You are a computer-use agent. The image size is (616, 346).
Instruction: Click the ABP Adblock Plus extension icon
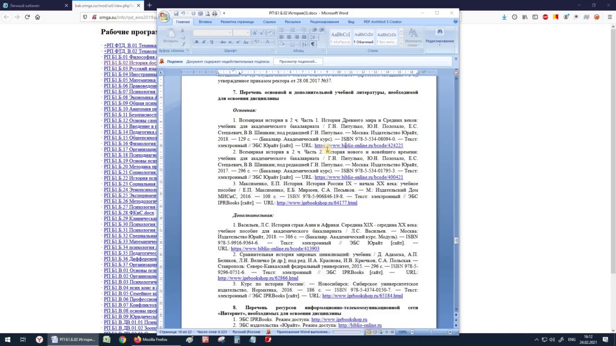coord(545,17)
